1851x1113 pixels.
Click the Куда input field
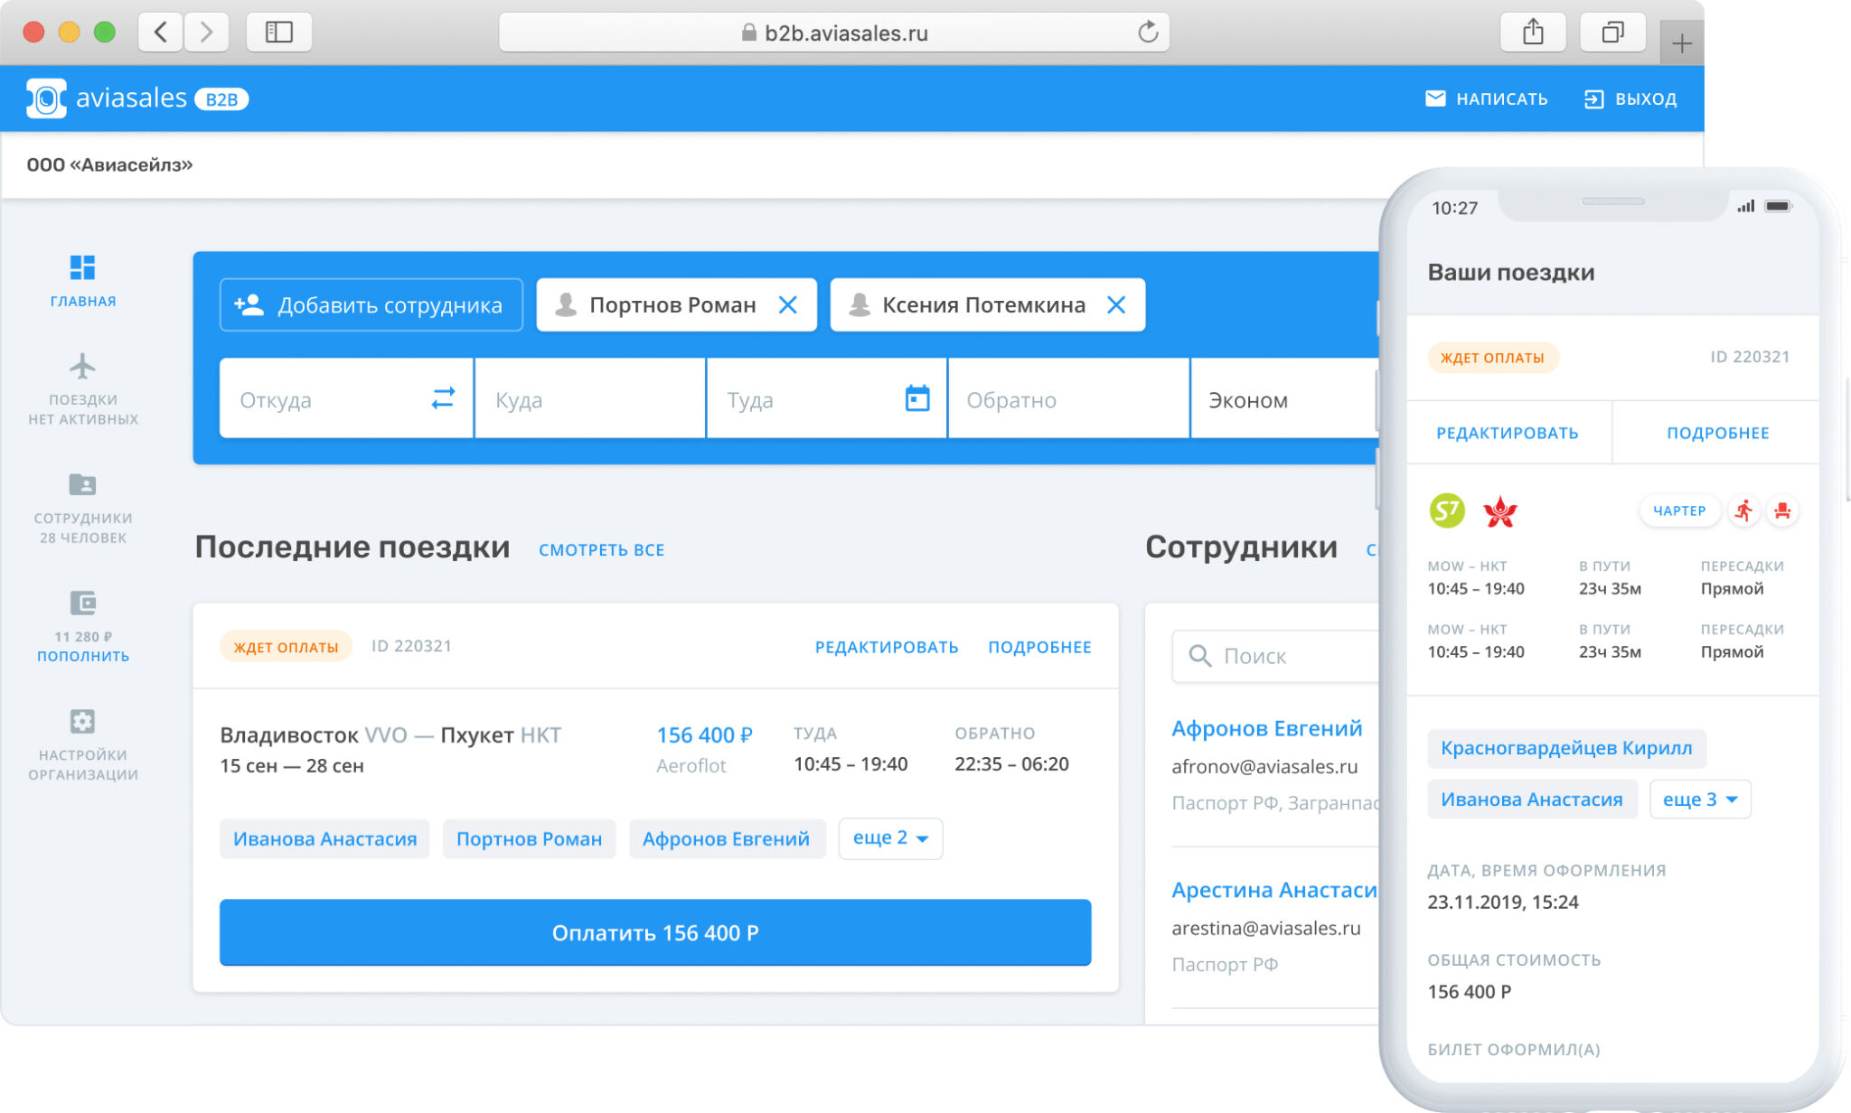click(590, 399)
